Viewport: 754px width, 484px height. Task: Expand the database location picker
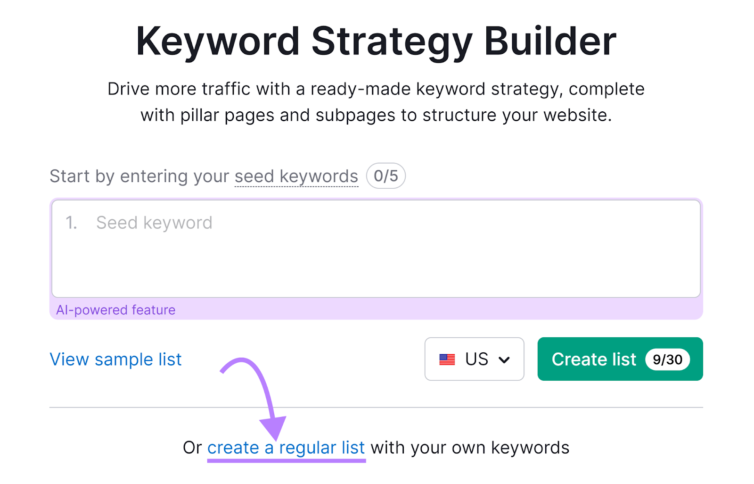(474, 359)
